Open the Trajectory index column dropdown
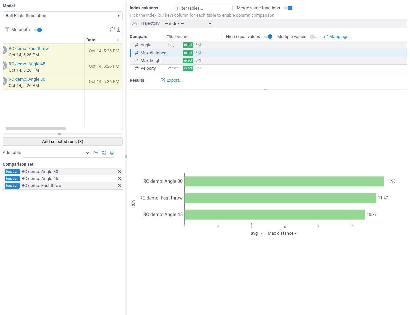Screen dimensions: 410x315 [187, 23]
